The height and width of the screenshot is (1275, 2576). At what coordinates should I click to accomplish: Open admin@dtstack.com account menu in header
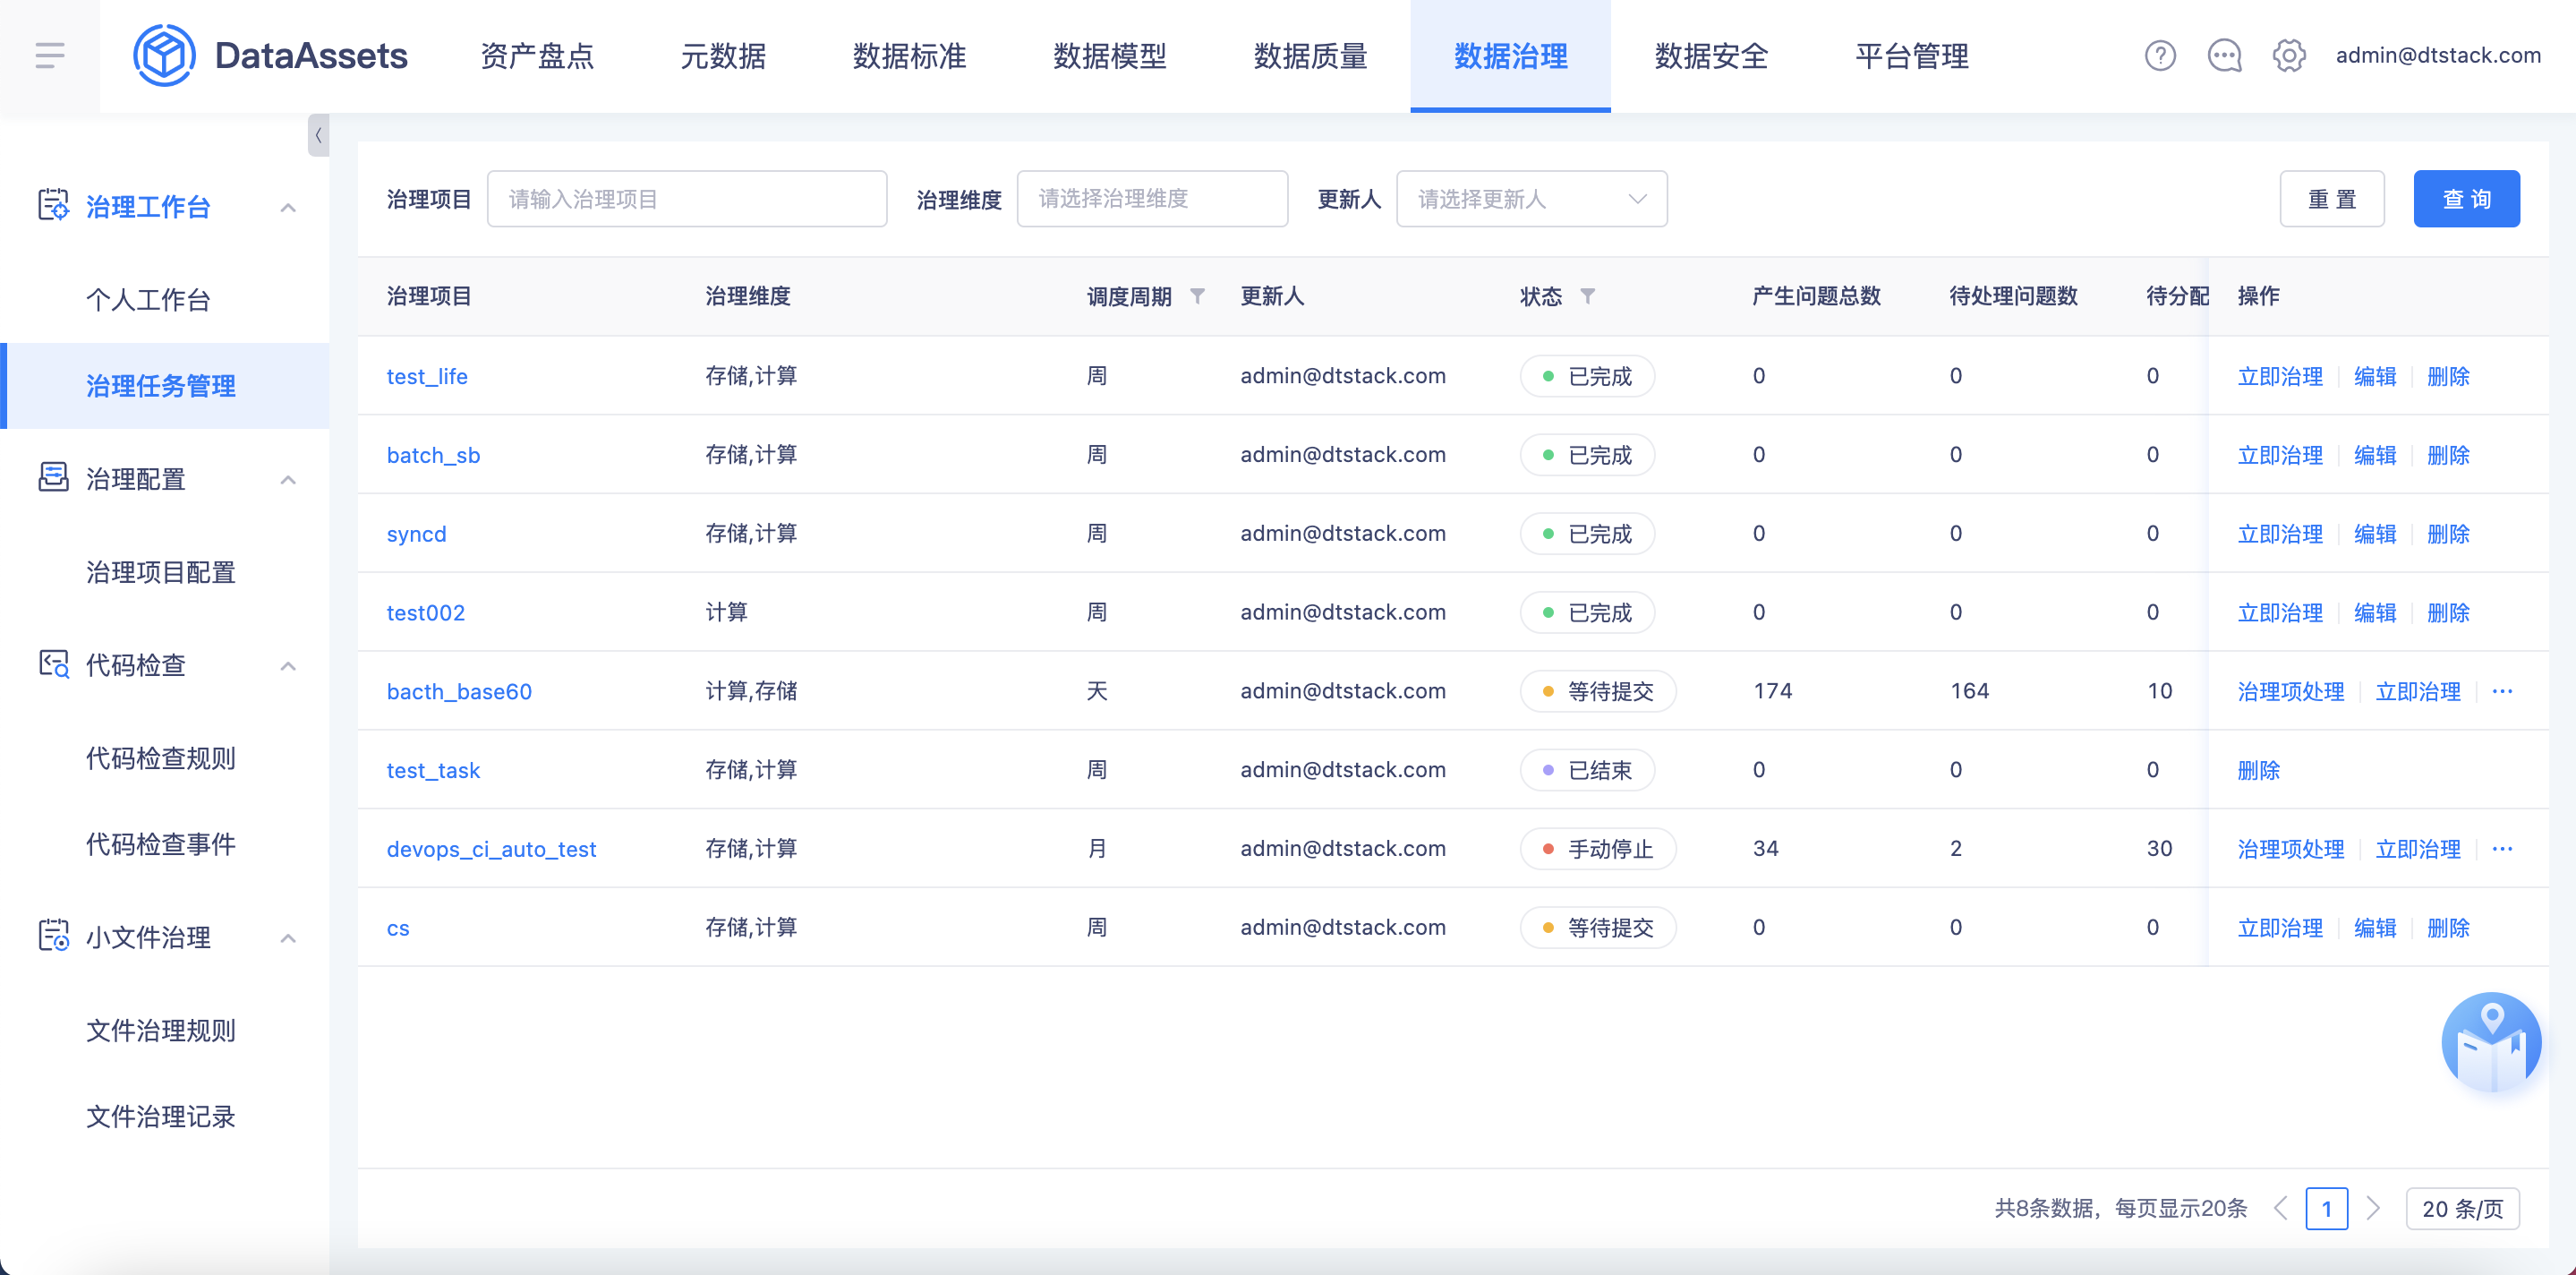[x=2438, y=55]
